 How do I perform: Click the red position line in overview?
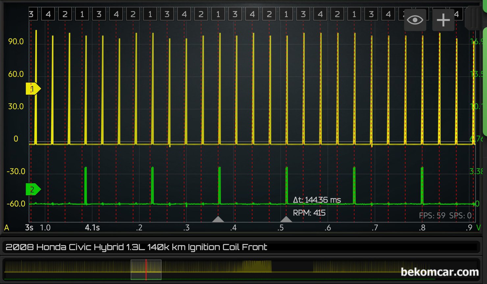point(146,274)
